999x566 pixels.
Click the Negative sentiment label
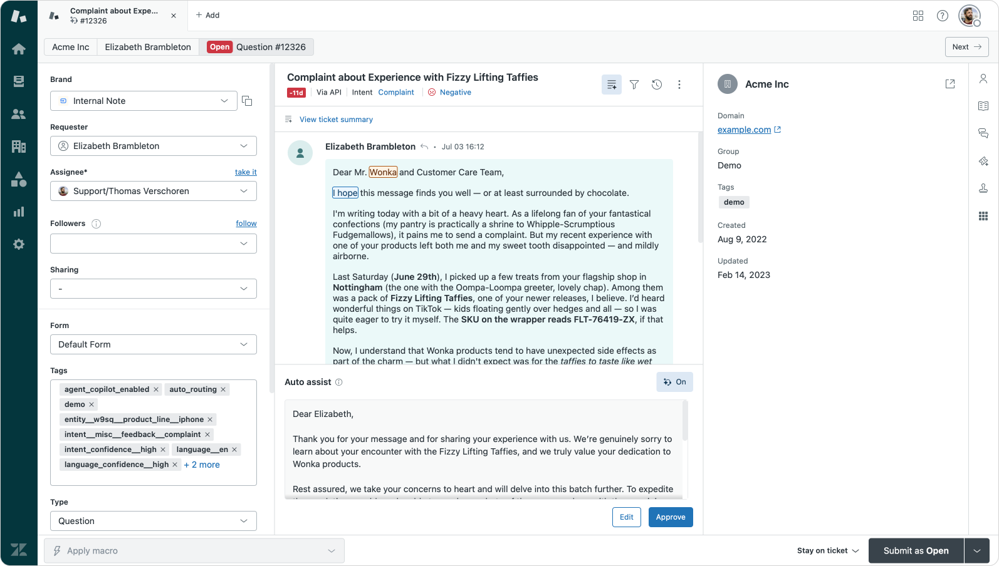click(x=455, y=93)
